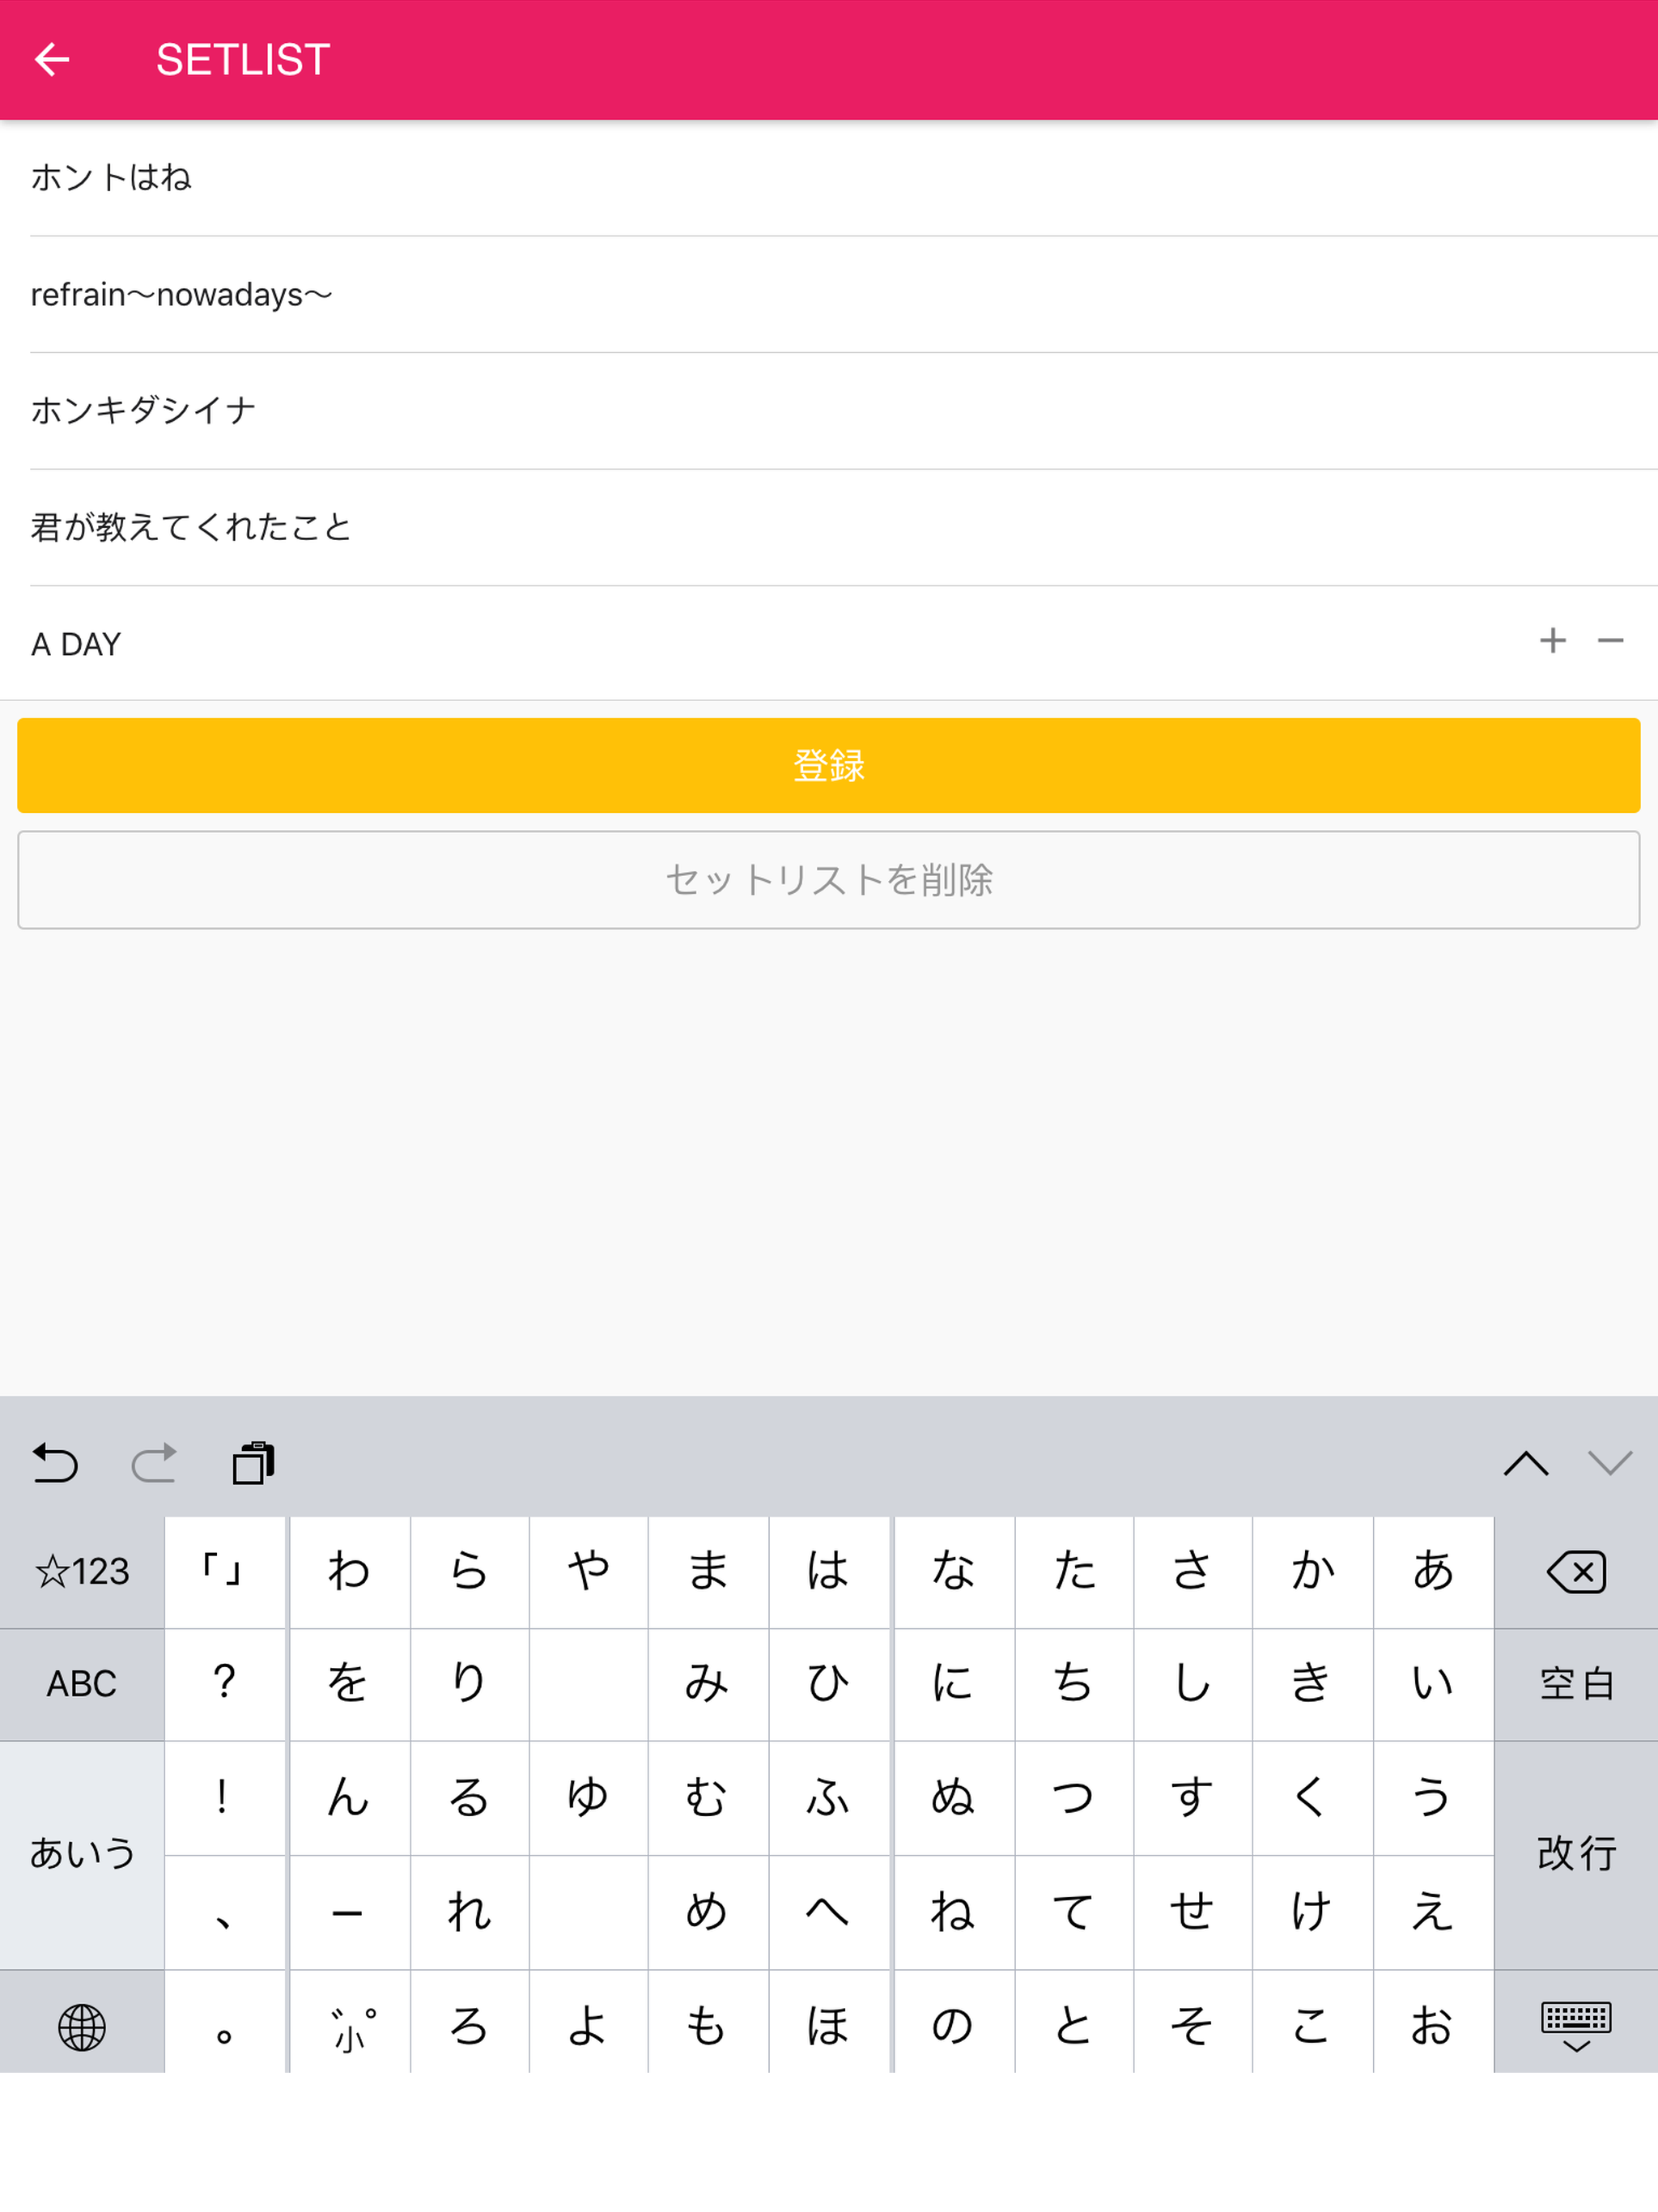Go back using the SETLIST header arrow
This screenshot has width=1658, height=2212.
(x=52, y=60)
